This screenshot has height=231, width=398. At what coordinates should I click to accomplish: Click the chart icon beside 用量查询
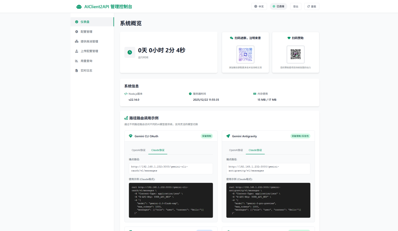tap(77, 61)
